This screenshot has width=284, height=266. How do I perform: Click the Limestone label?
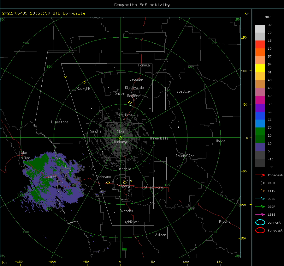coord(60,122)
